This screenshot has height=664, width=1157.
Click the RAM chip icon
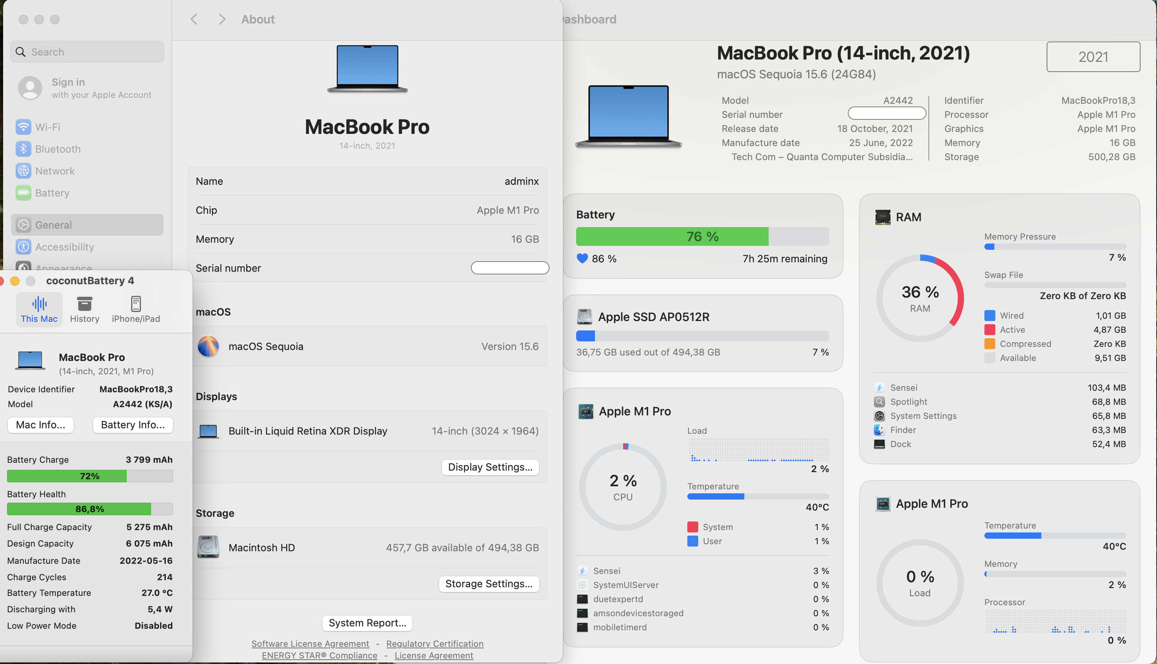(x=883, y=217)
